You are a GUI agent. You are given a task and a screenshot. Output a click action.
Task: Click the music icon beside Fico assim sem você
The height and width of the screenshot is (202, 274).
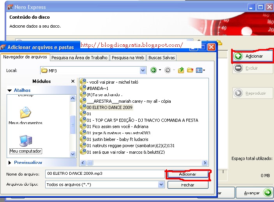click(83, 126)
